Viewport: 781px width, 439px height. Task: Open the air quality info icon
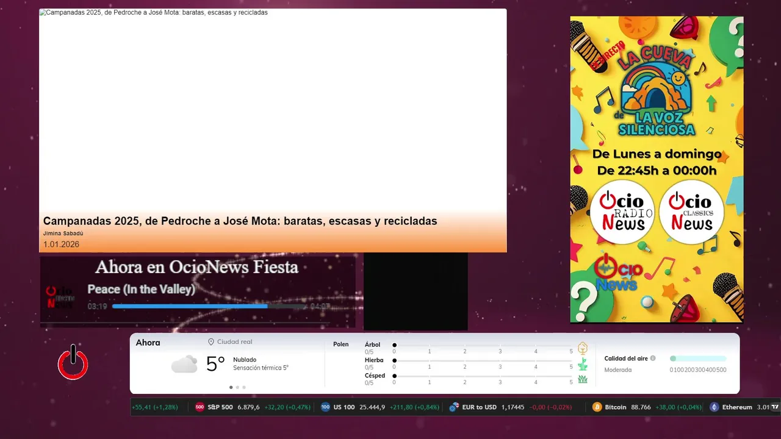tap(653, 359)
